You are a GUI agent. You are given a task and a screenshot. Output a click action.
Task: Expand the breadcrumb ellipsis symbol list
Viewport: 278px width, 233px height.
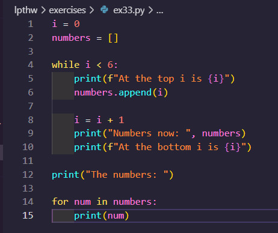160,11
